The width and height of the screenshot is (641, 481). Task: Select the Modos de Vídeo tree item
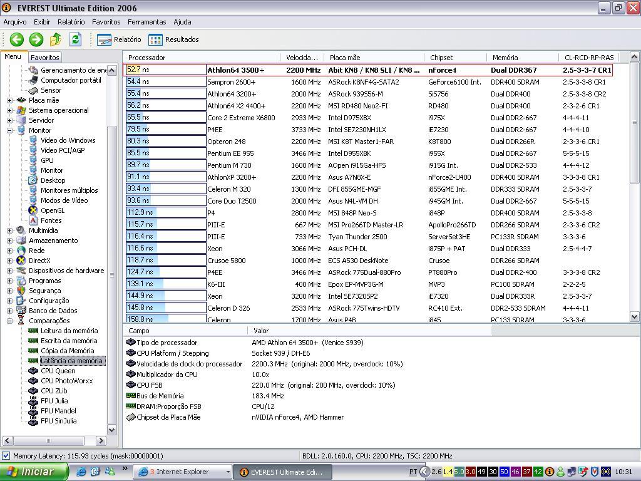[64, 200]
